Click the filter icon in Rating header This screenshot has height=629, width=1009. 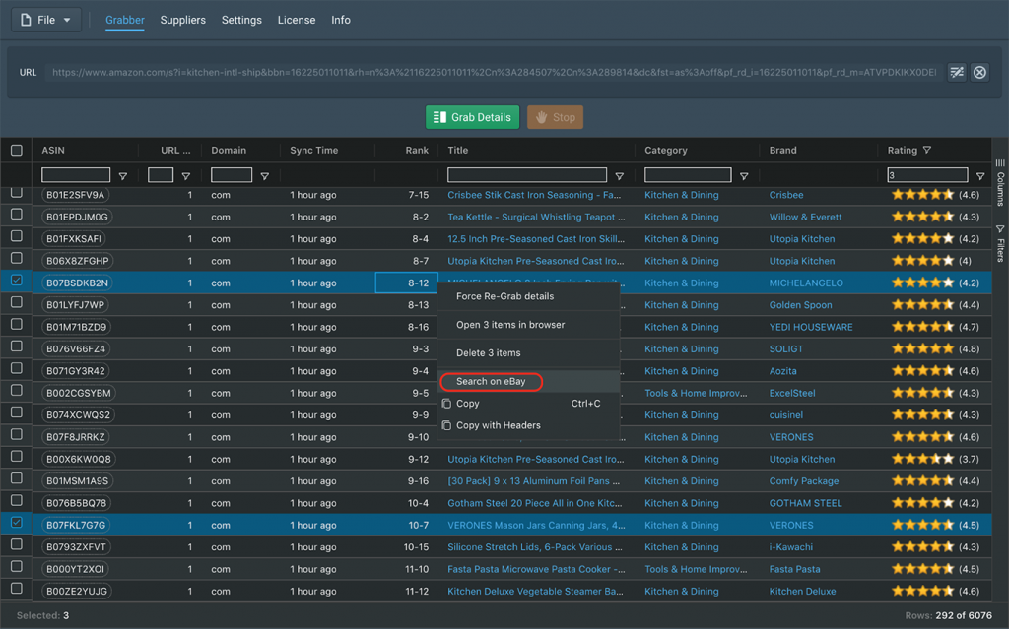pos(927,151)
